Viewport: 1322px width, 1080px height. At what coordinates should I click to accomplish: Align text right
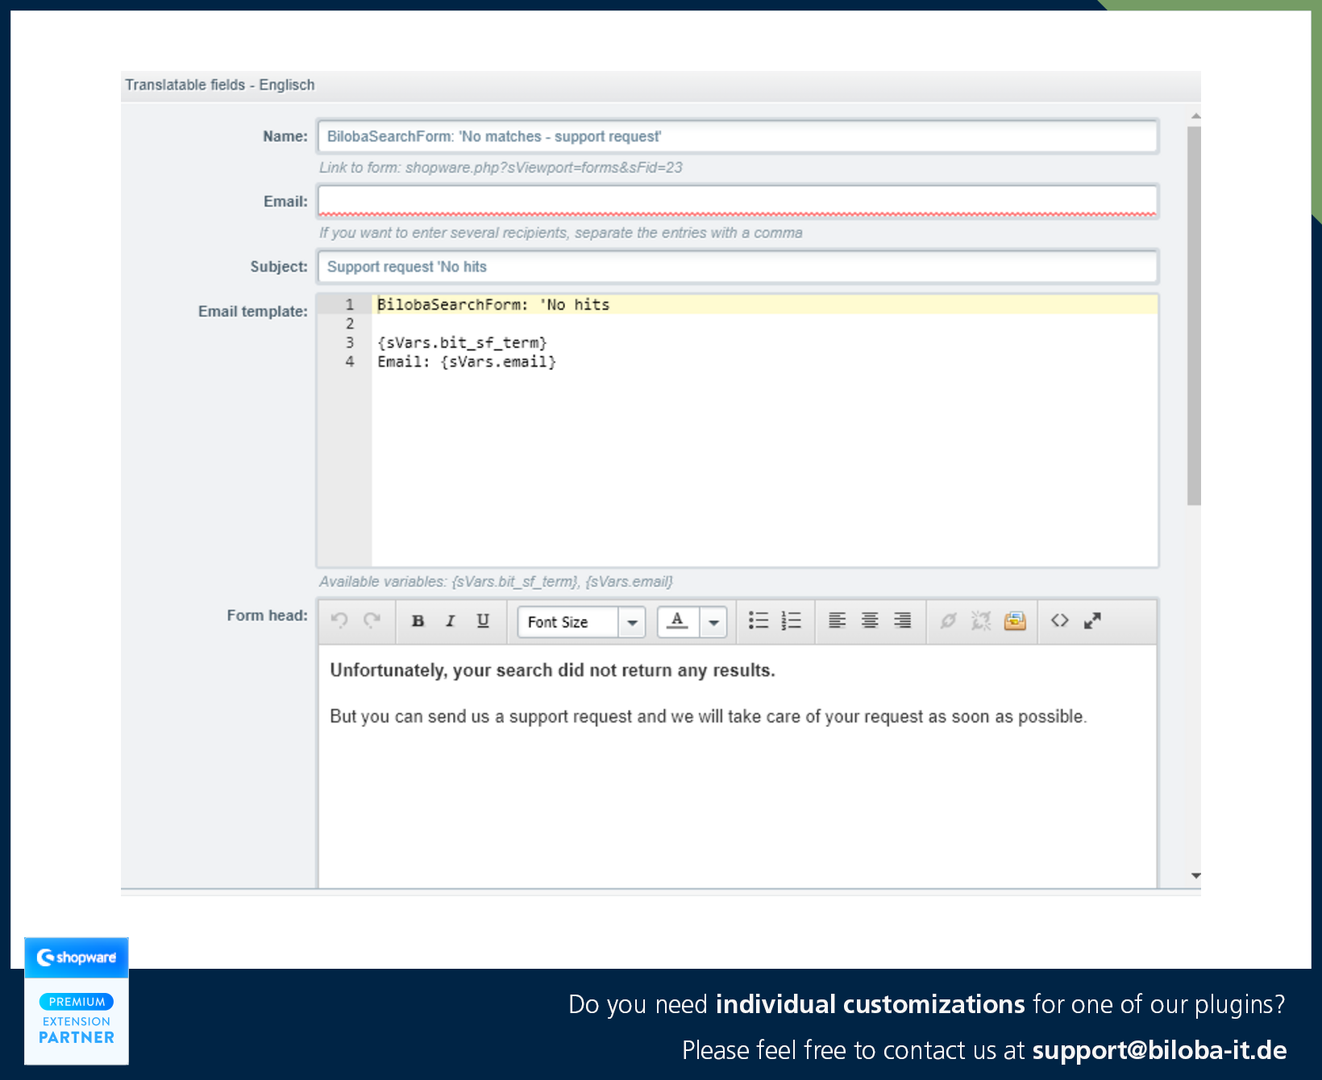pyautogui.click(x=903, y=621)
